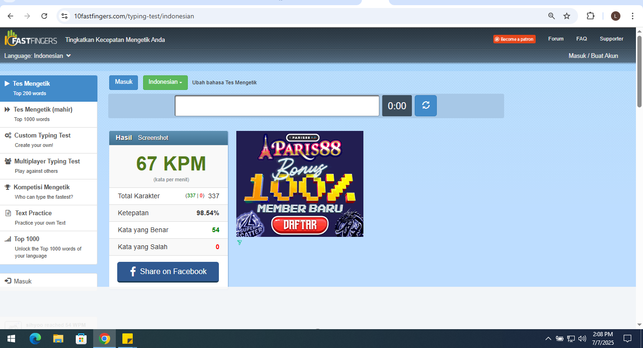Open the Chrome profile avatar L

coord(616,16)
